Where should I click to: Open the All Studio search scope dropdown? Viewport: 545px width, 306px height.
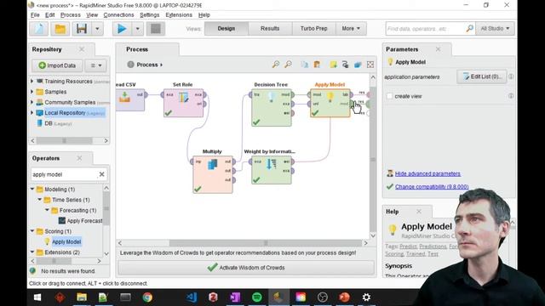click(x=495, y=29)
